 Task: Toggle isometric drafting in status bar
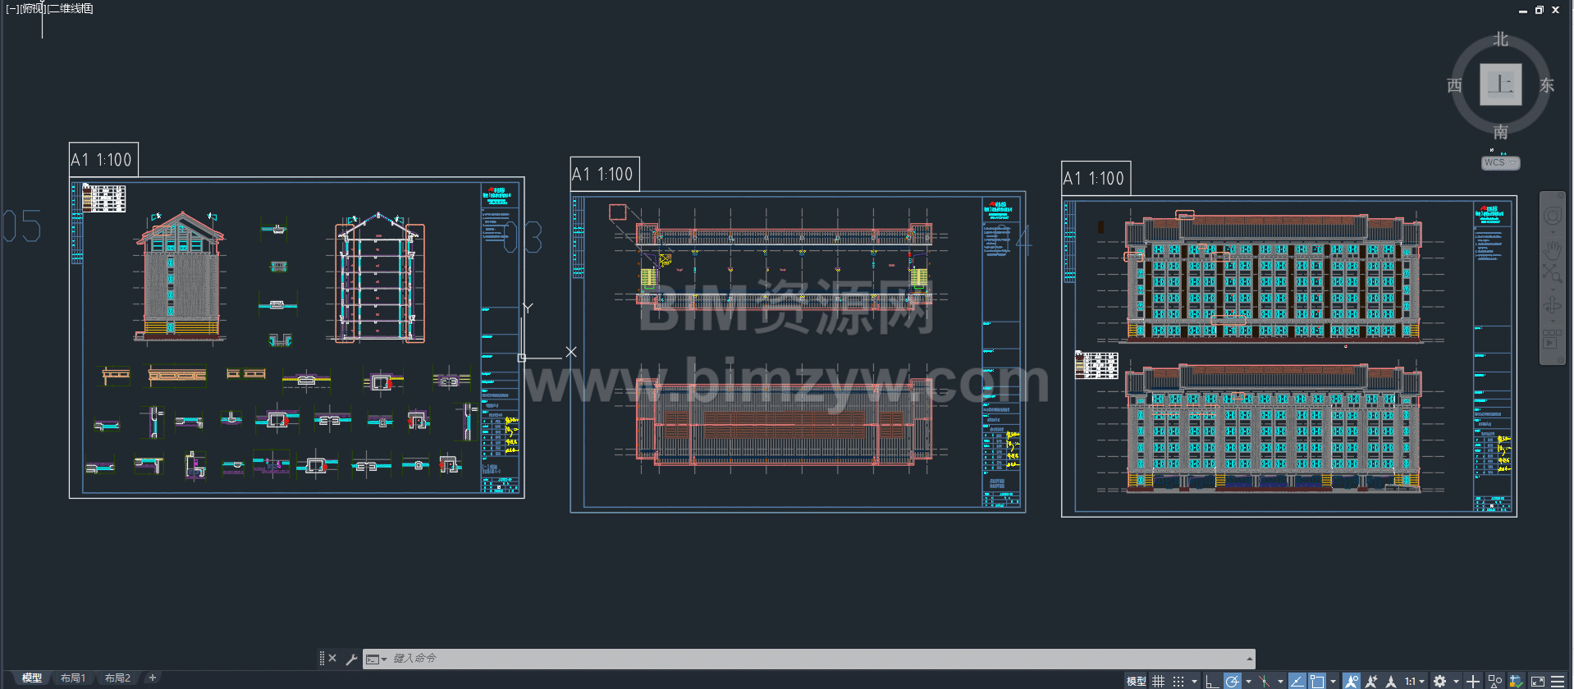click(x=1265, y=682)
